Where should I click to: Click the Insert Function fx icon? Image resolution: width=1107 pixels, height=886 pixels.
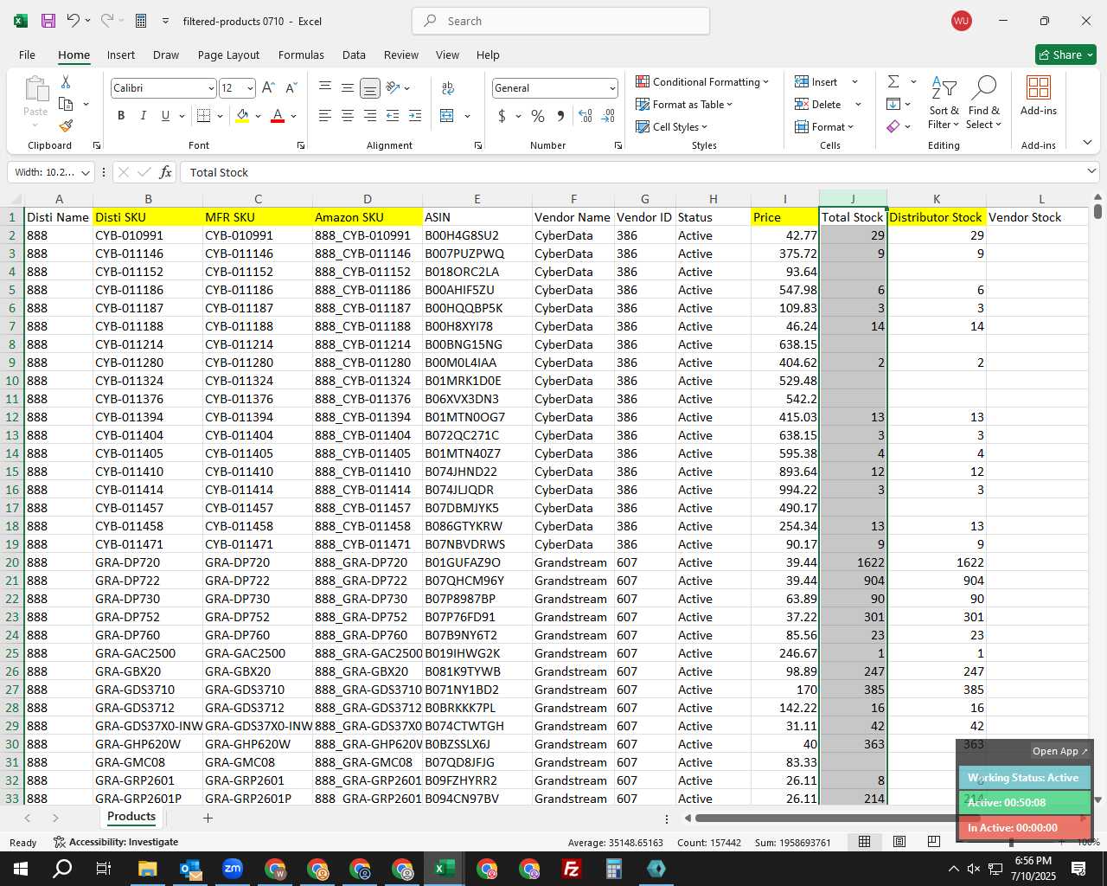pyautogui.click(x=166, y=172)
